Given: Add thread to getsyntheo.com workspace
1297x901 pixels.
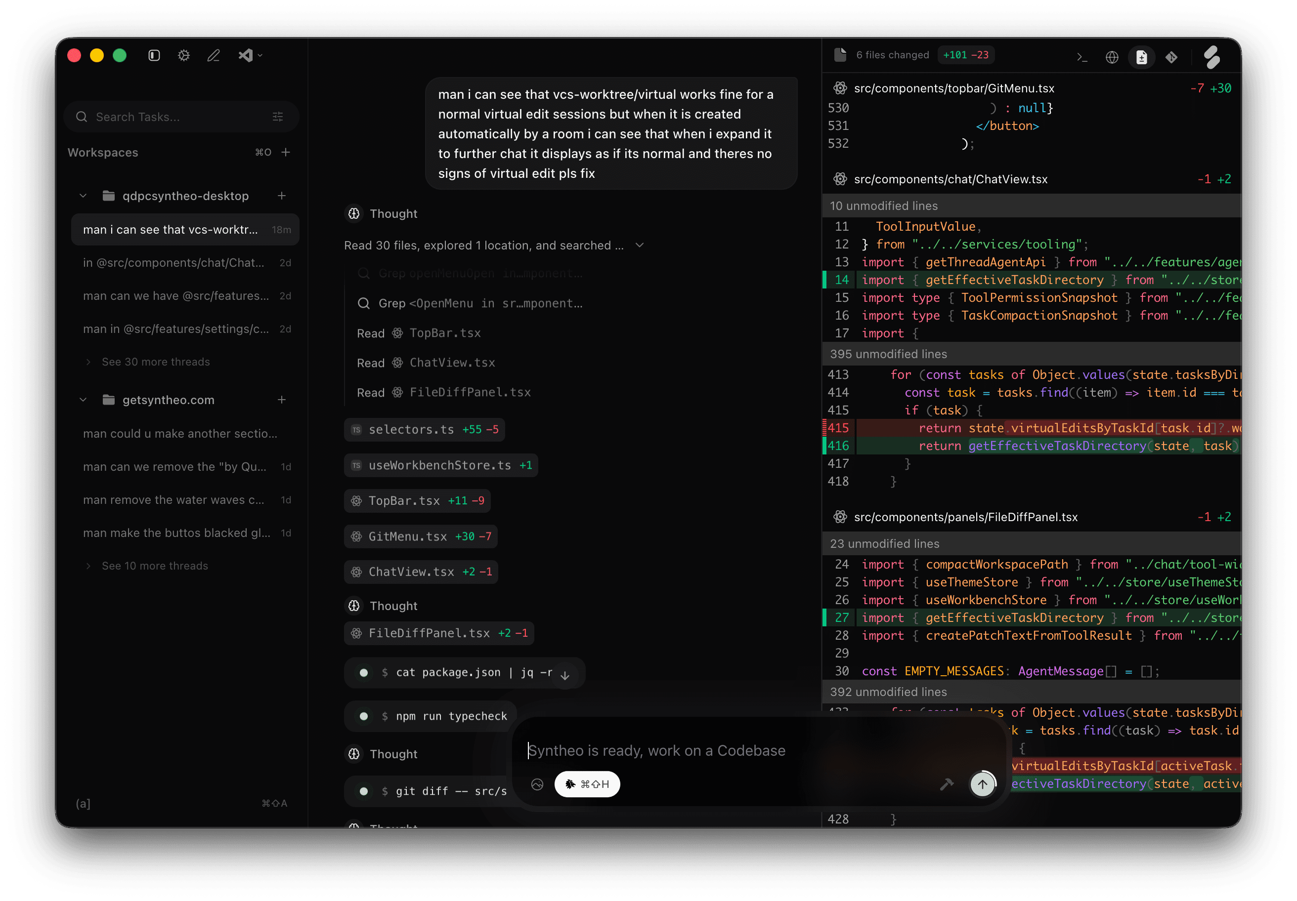Looking at the screenshot, I should (282, 400).
